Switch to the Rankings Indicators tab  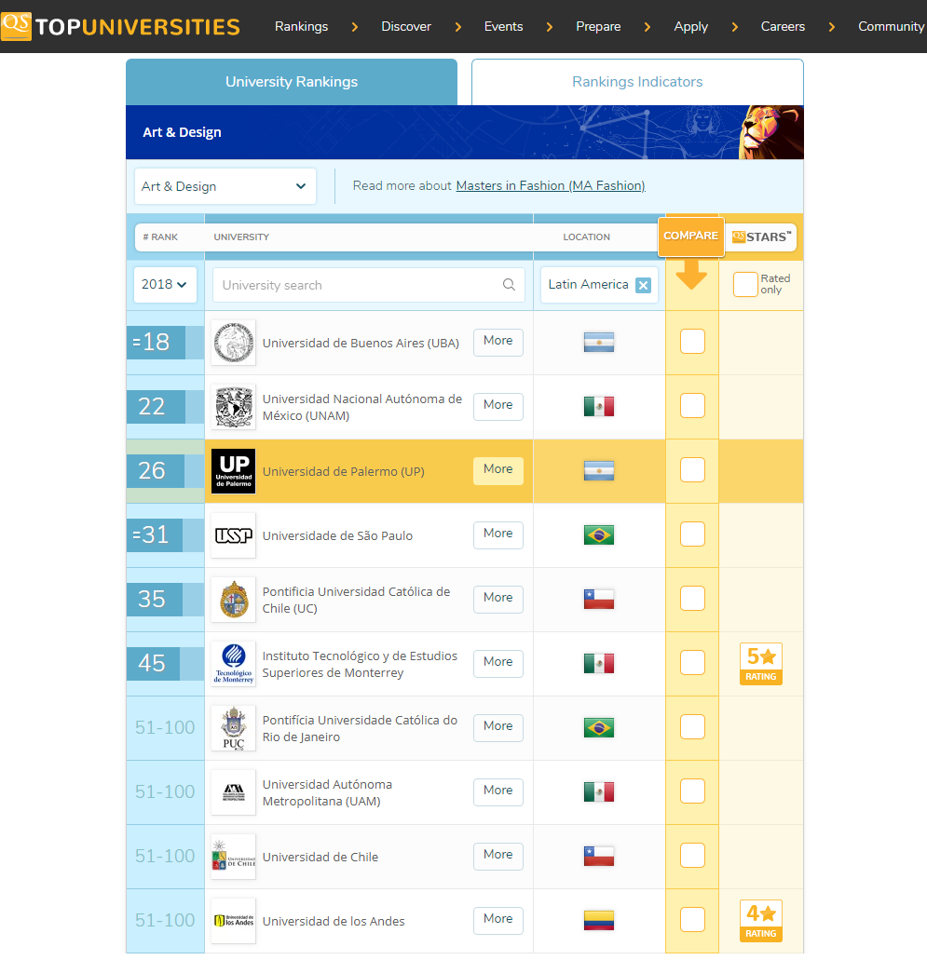tap(637, 82)
